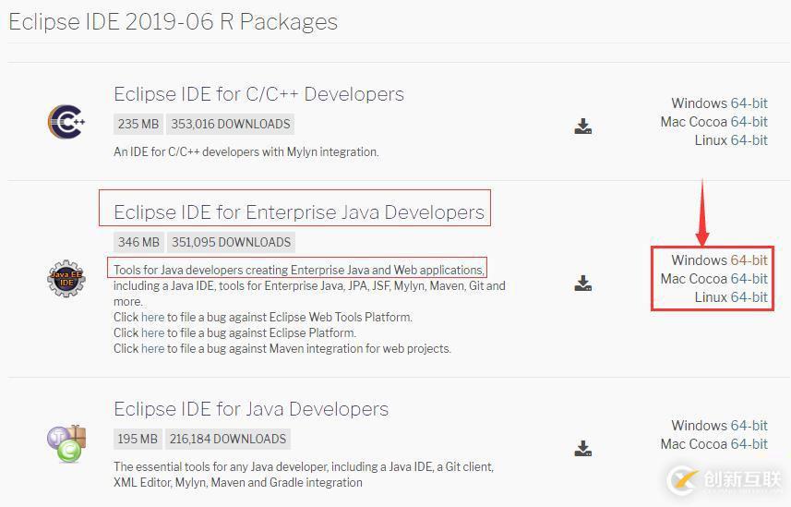791x507 pixels.
Task: Click download icon for Enterprise Java package
Action: [582, 284]
